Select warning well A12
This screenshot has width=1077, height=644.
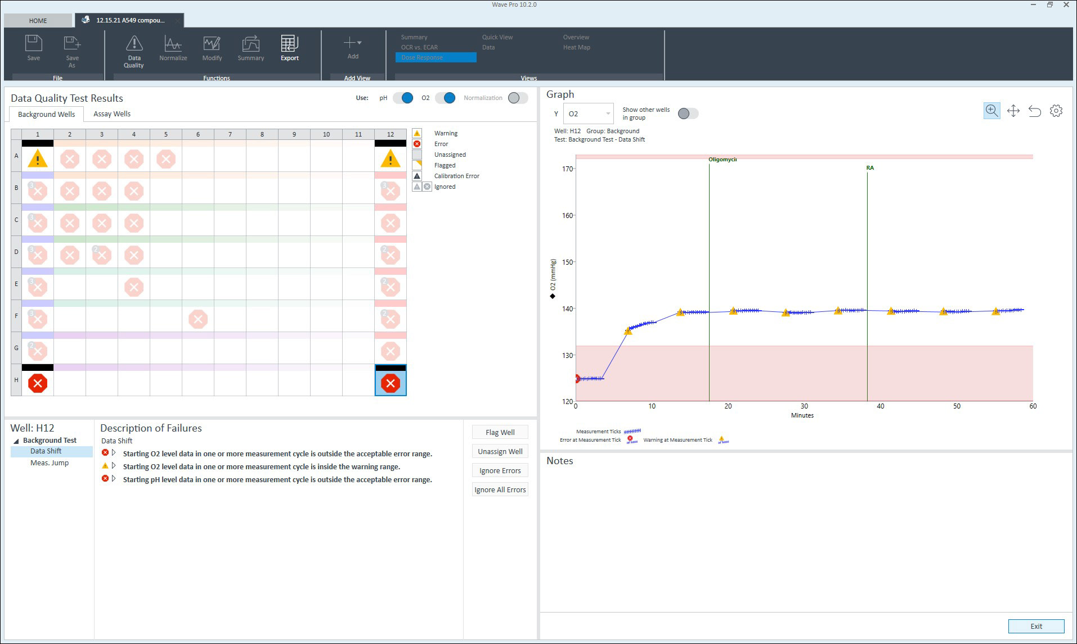[391, 159]
